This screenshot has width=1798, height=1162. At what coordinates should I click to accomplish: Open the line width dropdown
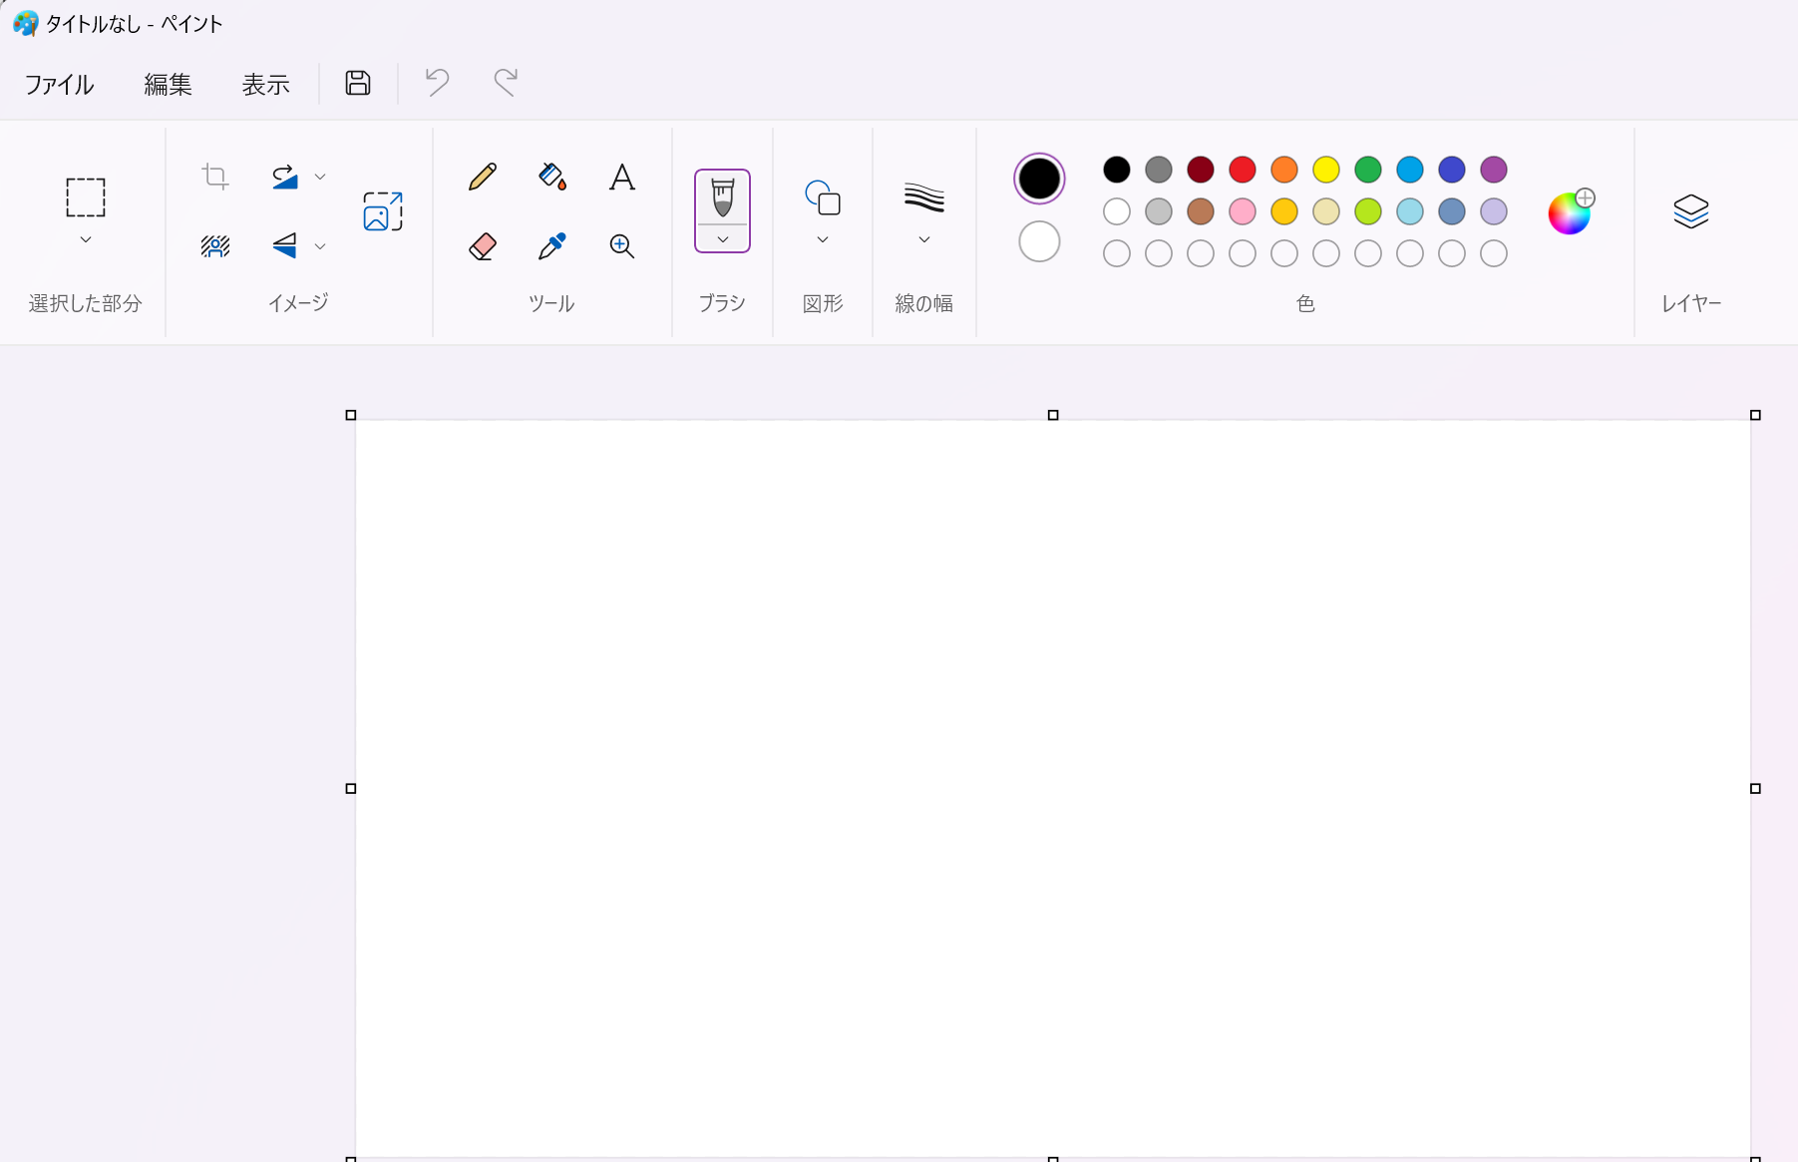click(x=924, y=239)
